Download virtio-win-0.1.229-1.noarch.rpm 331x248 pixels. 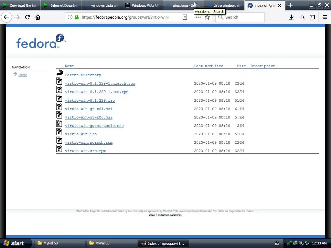click(x=100, y=84)
